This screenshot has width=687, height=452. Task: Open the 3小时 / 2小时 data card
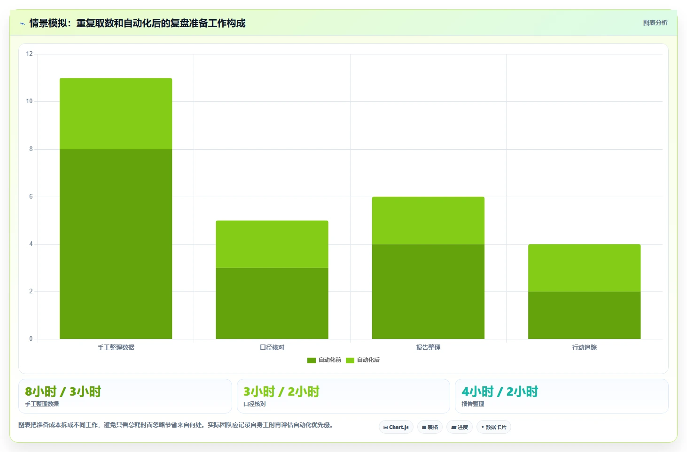tap(343, 396)
